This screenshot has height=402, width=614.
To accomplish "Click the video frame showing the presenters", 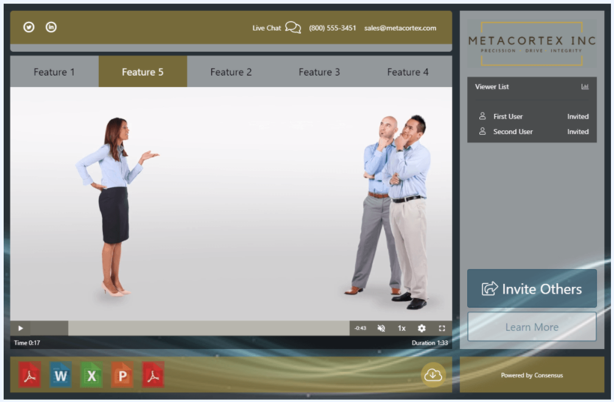I will [x=231, y=203].
